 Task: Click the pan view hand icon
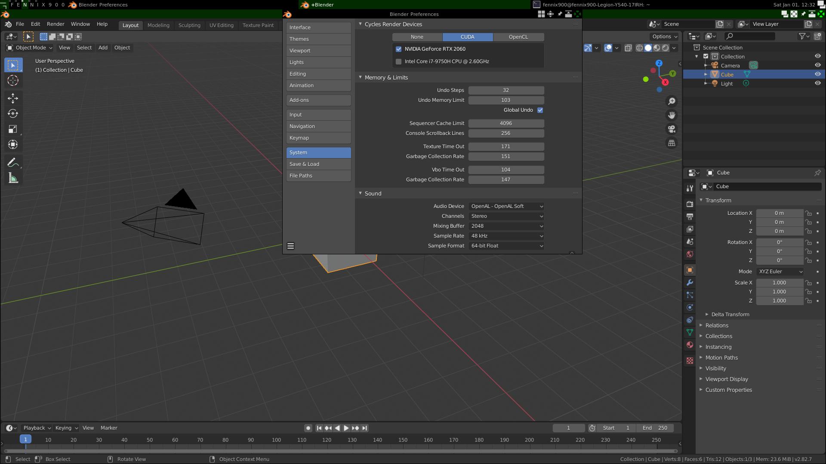(x=672, y=115)
